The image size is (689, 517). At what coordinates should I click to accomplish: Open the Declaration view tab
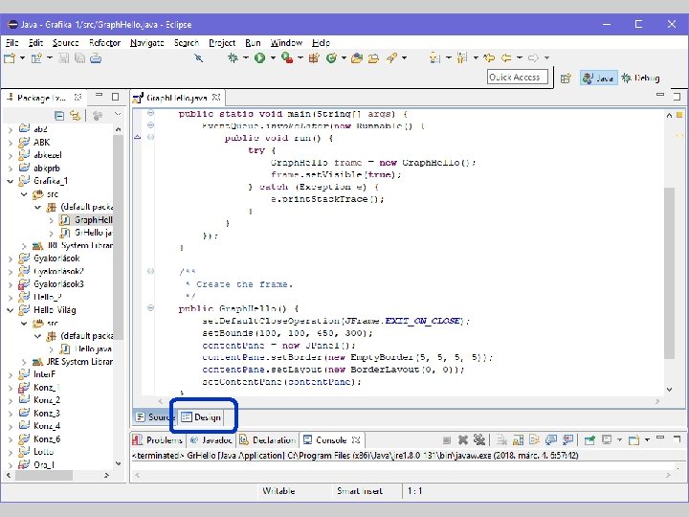[268, 439]
